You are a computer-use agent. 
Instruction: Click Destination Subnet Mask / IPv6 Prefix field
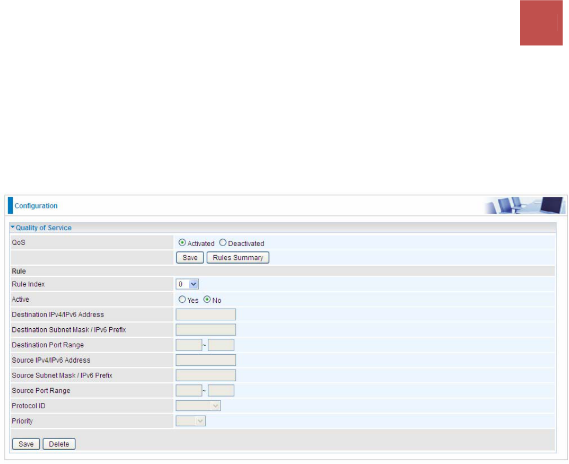[x=206, y=330]
